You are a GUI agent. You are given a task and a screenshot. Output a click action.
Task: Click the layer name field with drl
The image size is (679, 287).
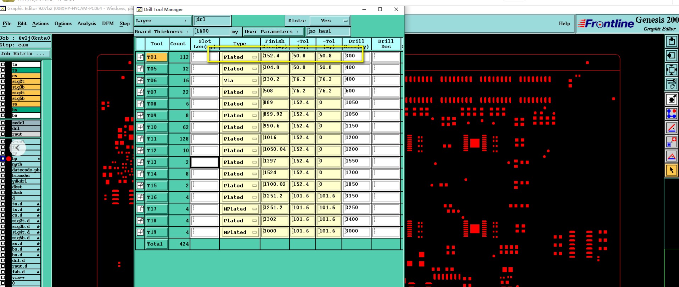coord(212,21)
